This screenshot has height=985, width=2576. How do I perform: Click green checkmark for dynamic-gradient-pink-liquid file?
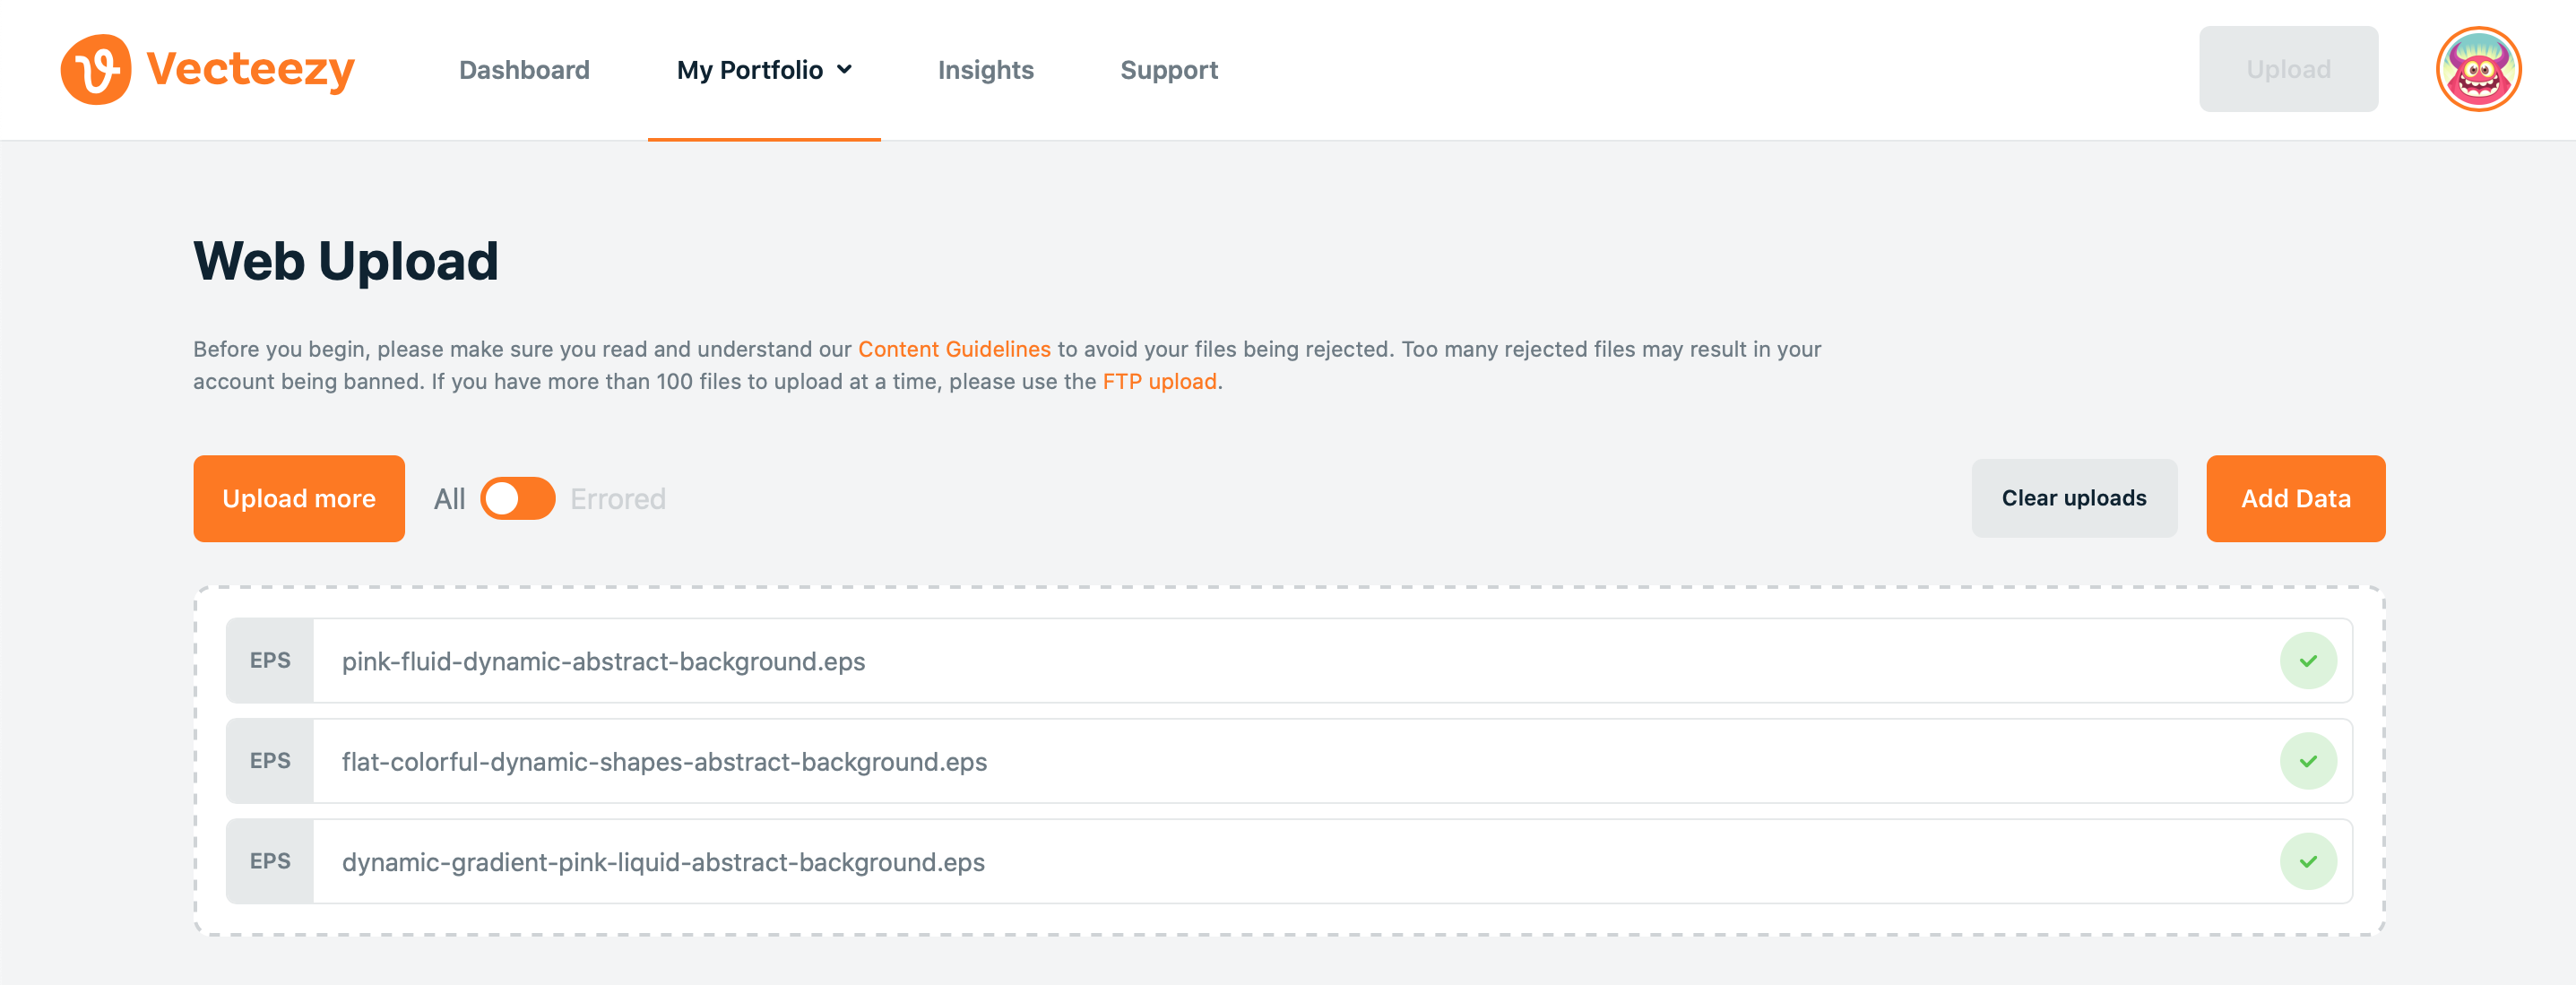pos(2307,861)
